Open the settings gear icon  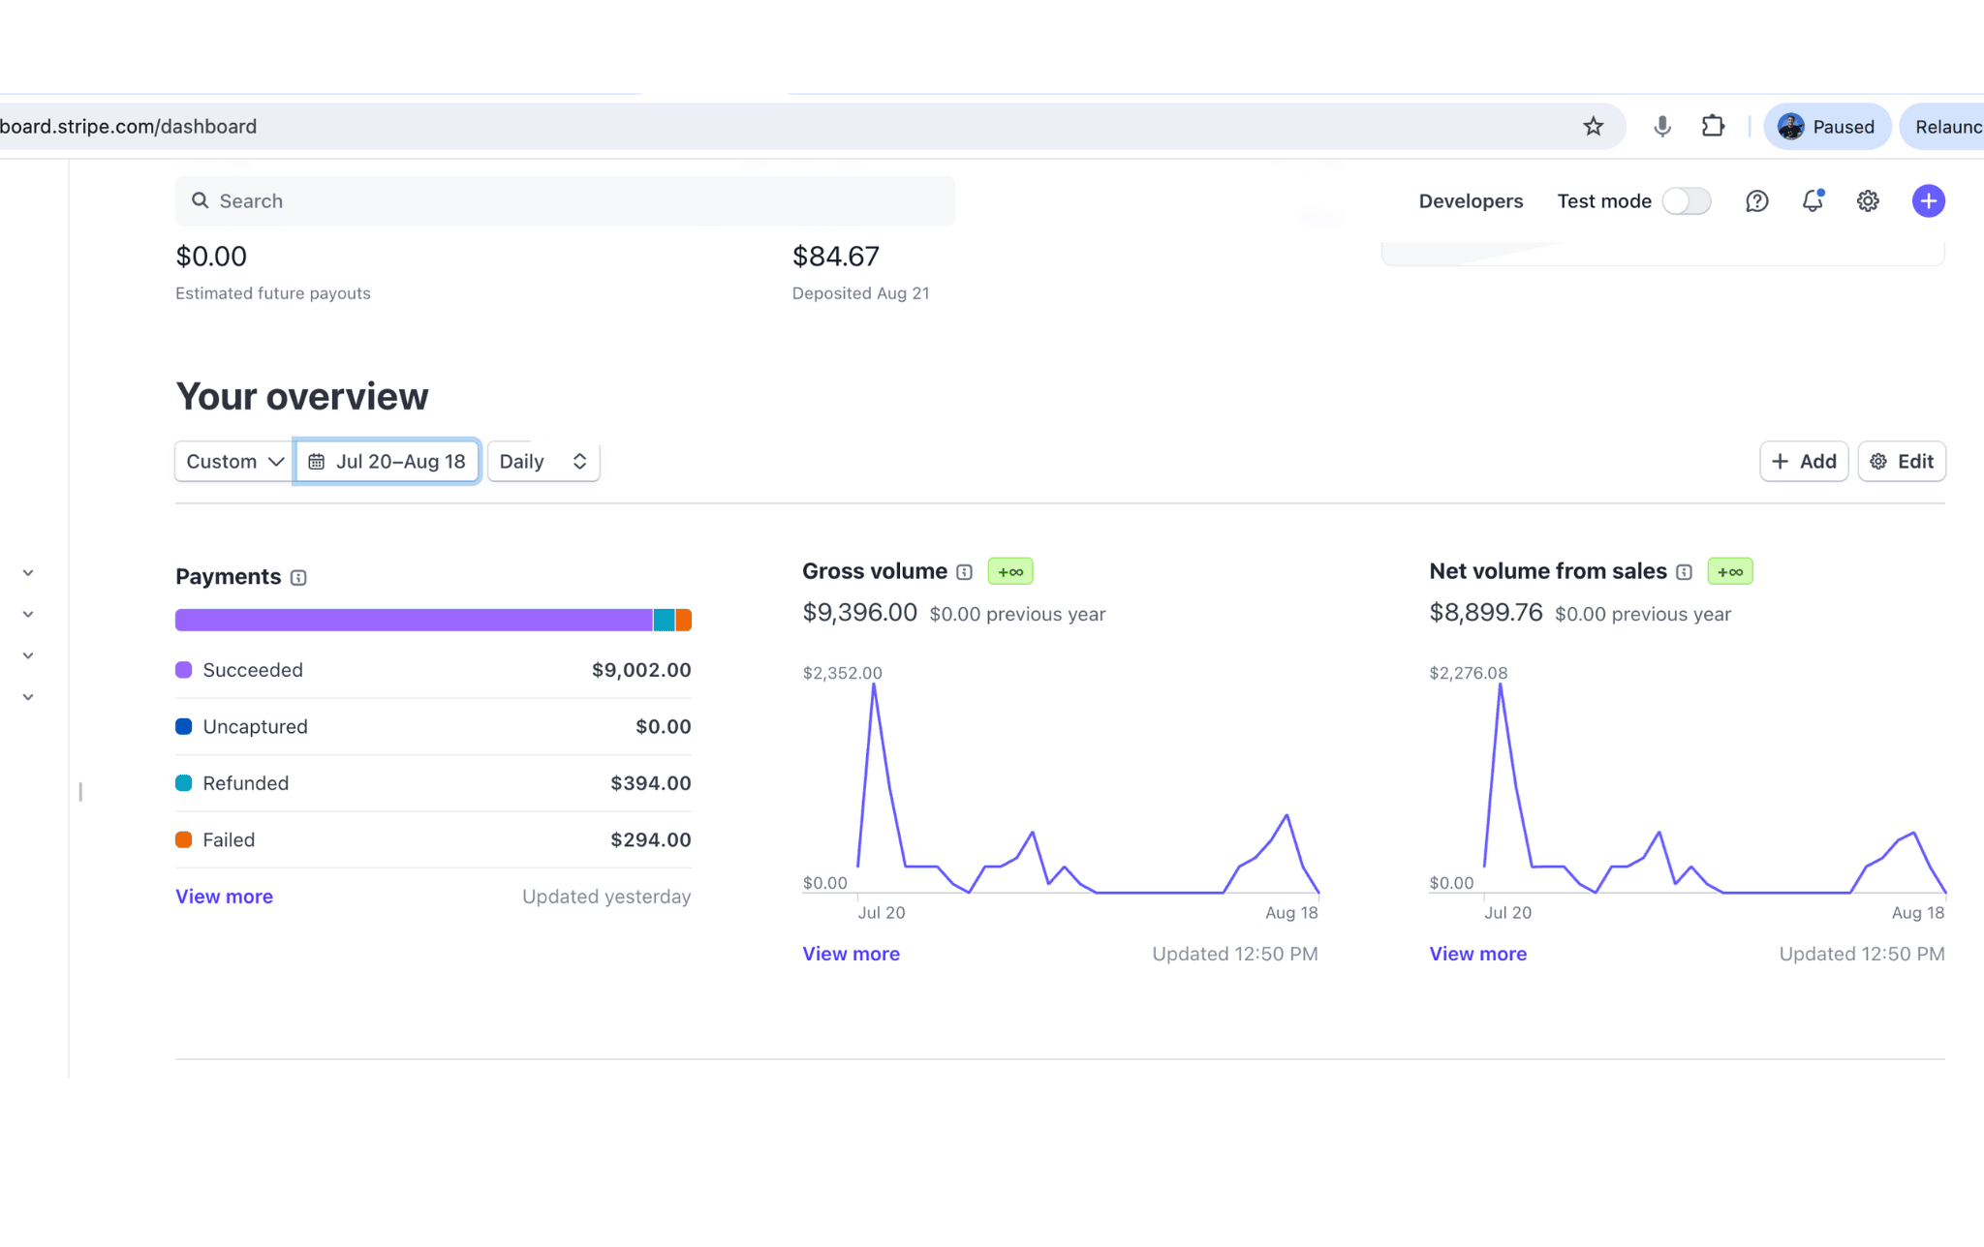tap(1867, 201)
